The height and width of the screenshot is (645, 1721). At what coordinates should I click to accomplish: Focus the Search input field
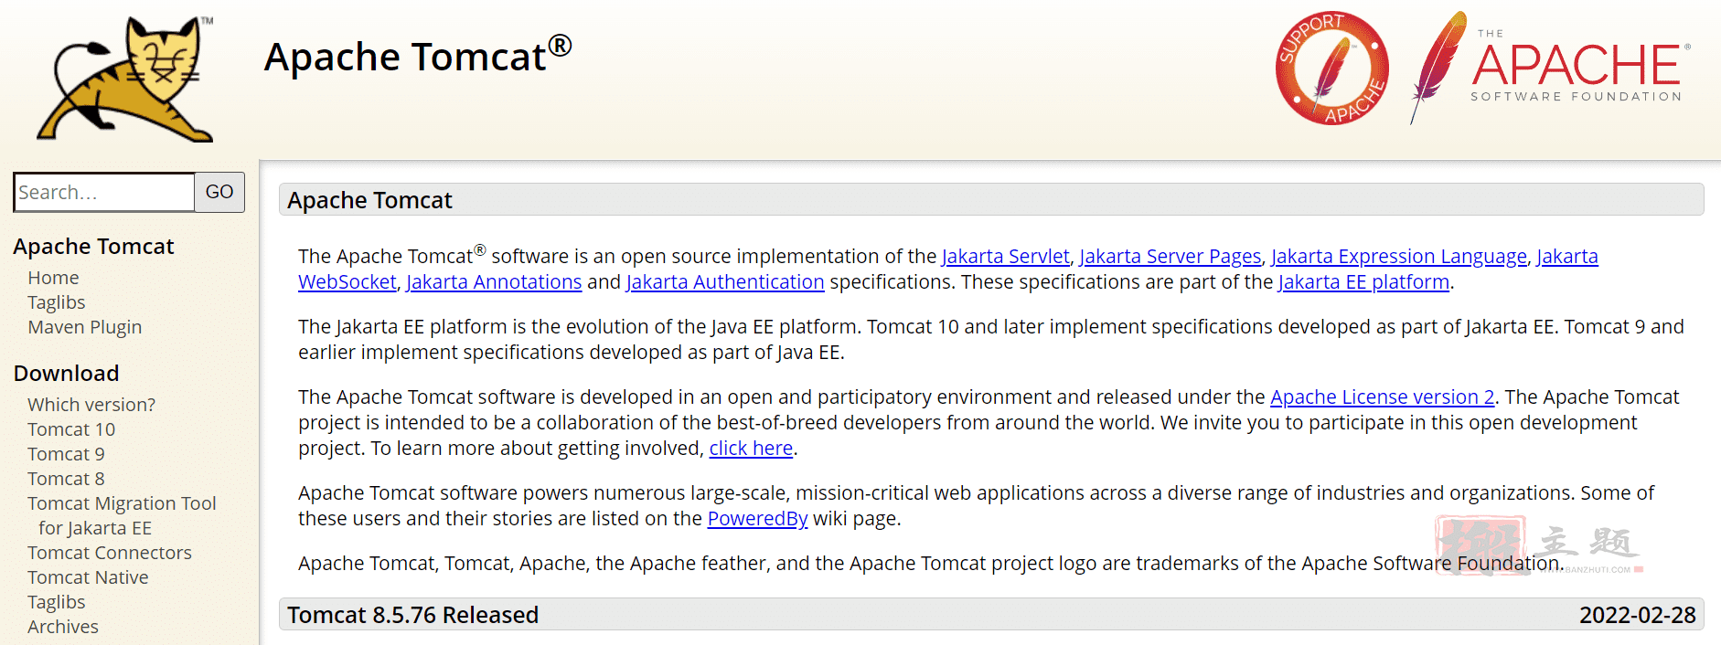[104, 192]
